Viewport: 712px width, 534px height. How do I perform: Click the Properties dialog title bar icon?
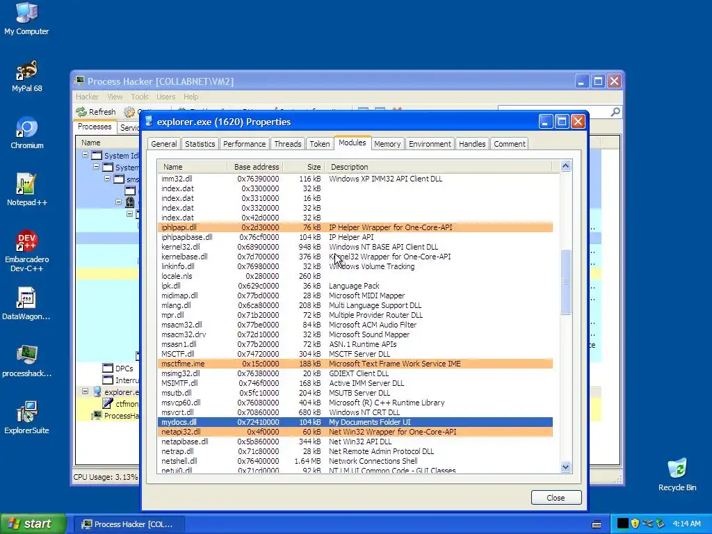149,121
